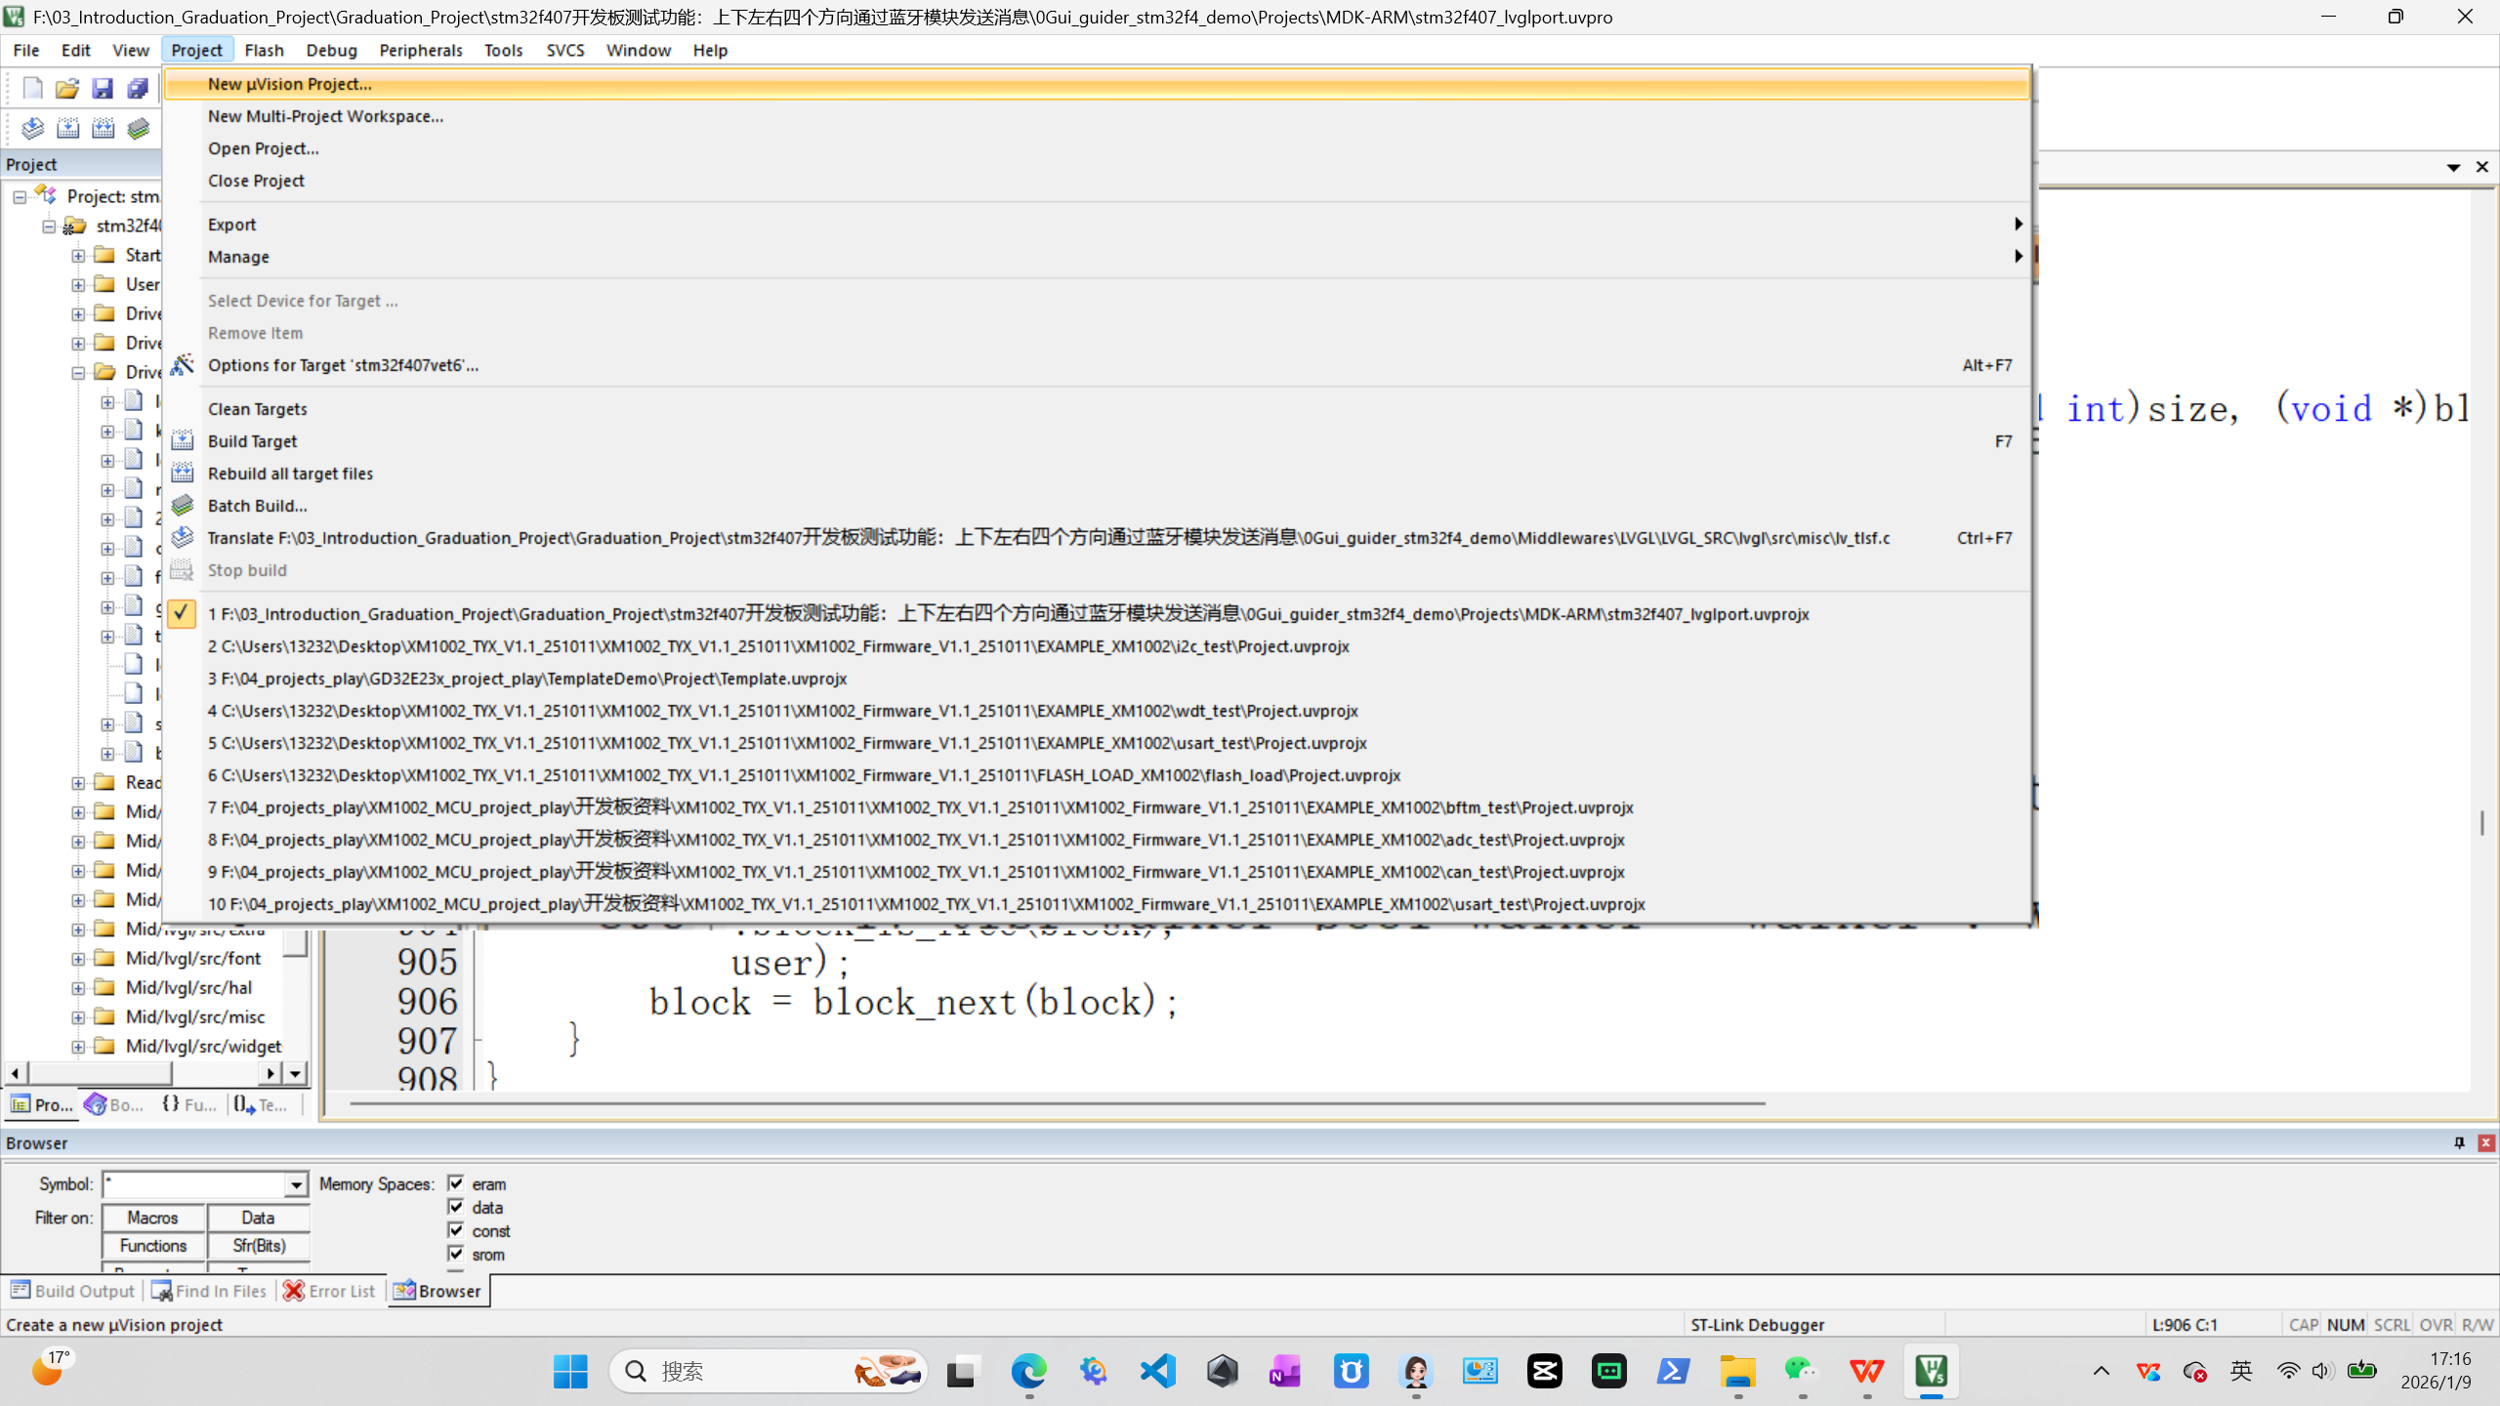The image size is (2500, 1406).
Task: Expand the Start folder in project tree
Action: pyautogui.click(x=78, y=255)
